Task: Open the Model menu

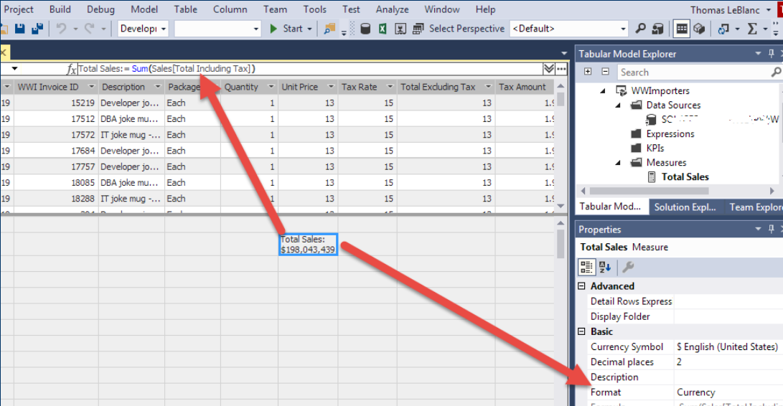Action: click(144, 9)
